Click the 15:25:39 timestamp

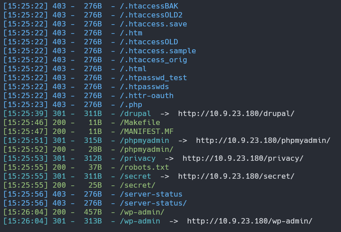[26, 113]
